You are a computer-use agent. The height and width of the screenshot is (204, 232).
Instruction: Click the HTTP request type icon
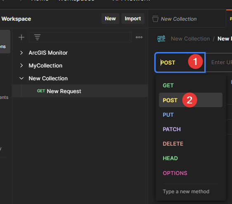161,39
